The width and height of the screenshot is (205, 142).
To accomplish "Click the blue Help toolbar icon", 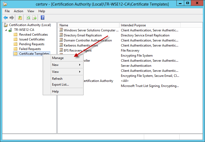I will coord(42,18).
